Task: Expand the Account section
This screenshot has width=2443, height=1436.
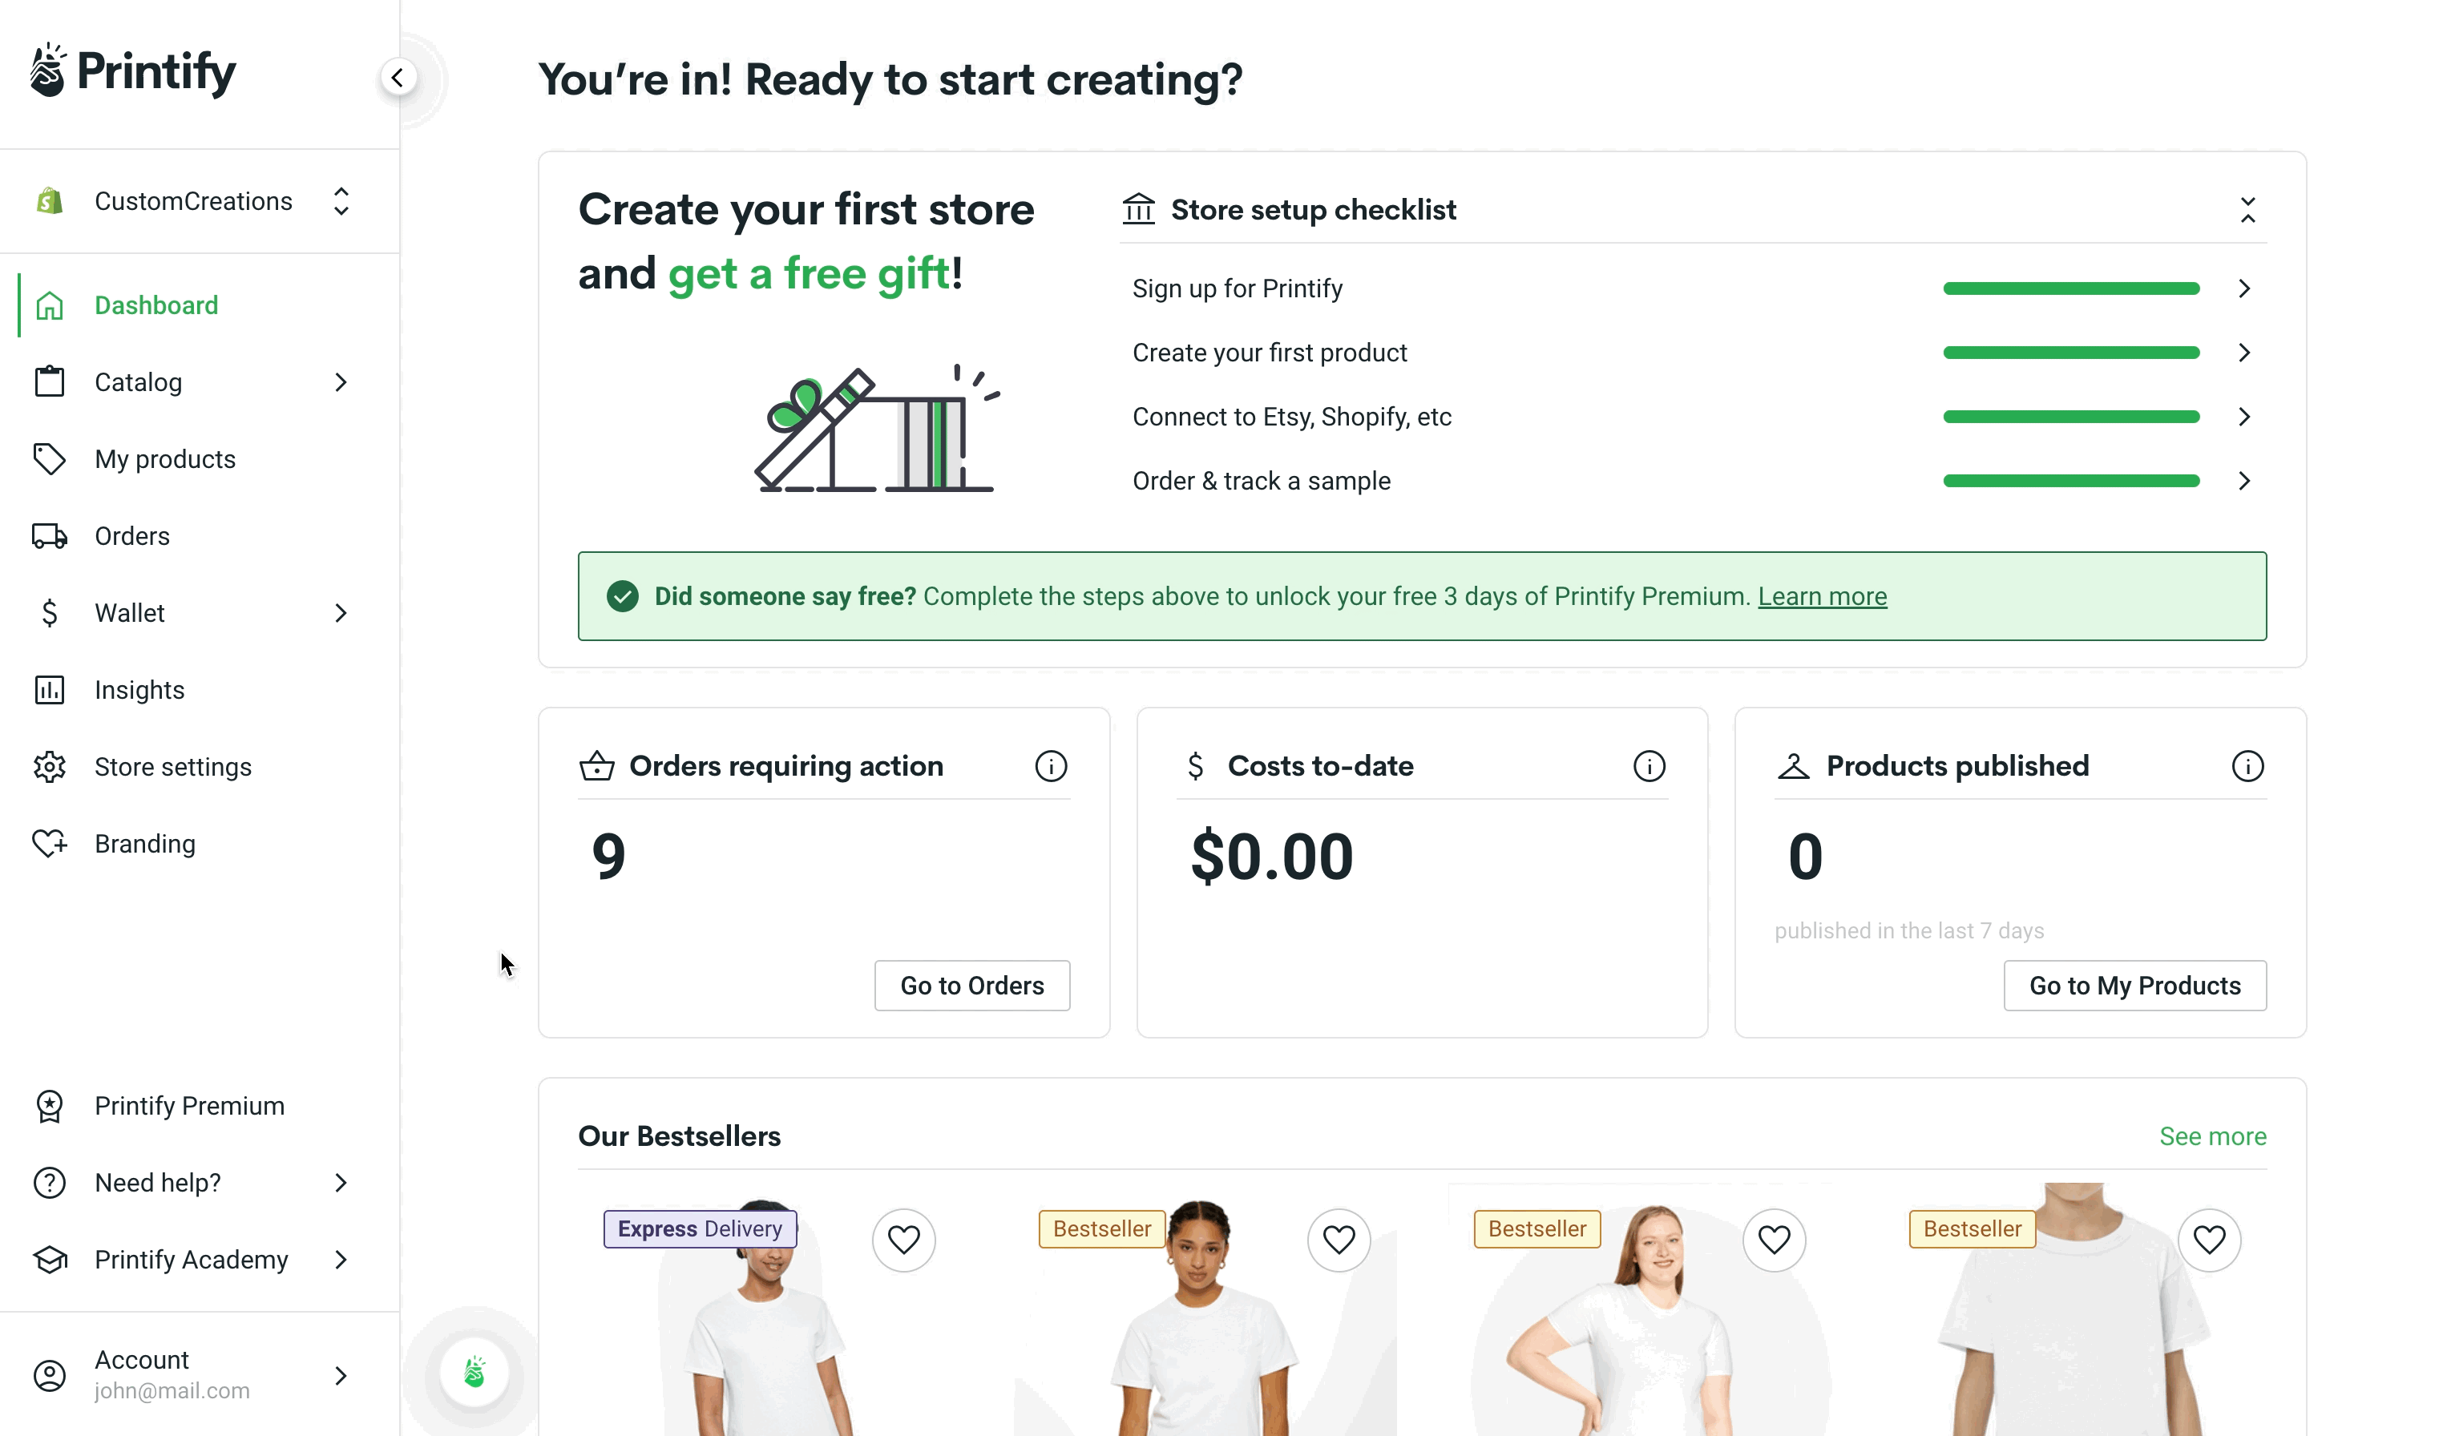Action: pyautogui.click(x=341, y=1375)
